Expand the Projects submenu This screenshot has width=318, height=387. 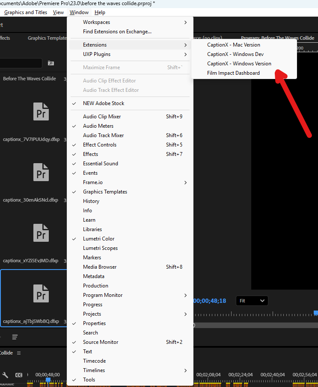click(x=130, y=314)
